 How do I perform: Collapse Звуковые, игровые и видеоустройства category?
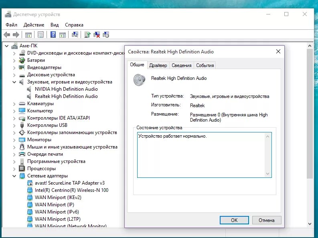[x=14, y=82]
